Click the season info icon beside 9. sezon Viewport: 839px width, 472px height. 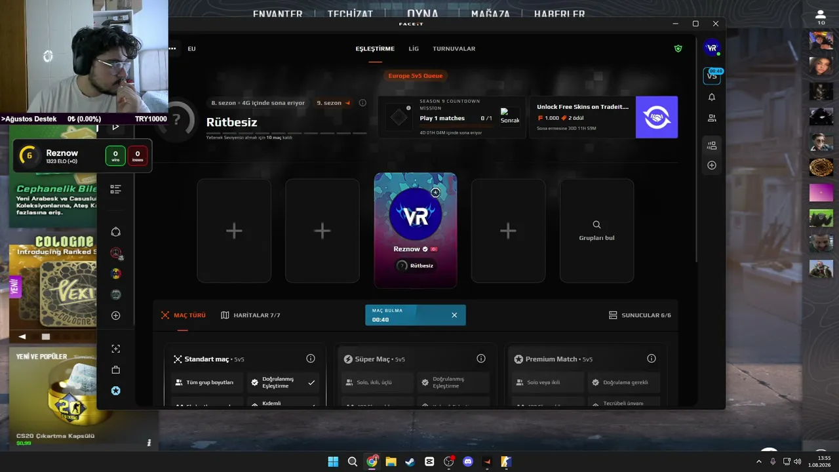[x=362, y=103]
